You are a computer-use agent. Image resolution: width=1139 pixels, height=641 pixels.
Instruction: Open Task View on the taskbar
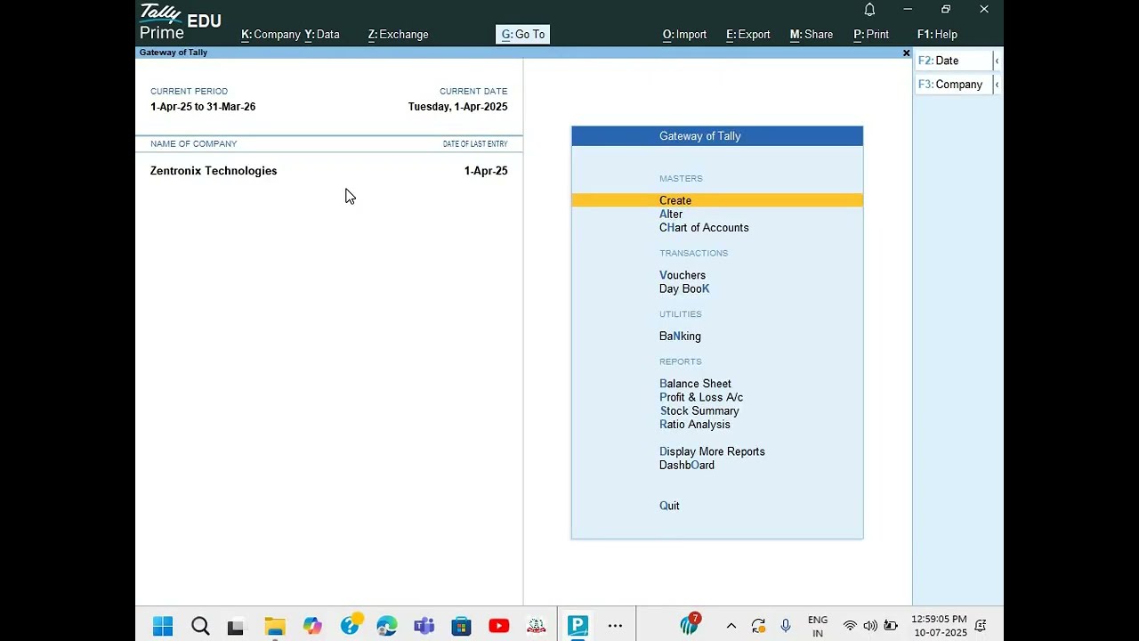[x=235, y=627]
